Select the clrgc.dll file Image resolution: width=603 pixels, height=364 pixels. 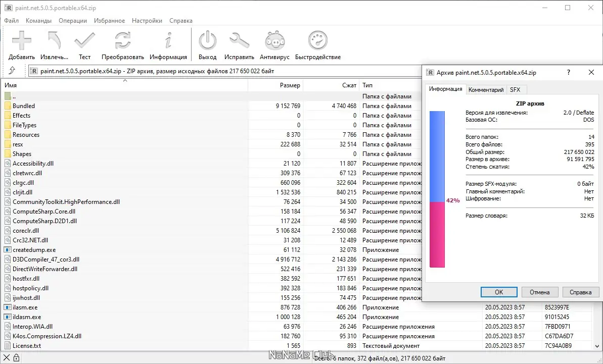[x=23, y=183]
